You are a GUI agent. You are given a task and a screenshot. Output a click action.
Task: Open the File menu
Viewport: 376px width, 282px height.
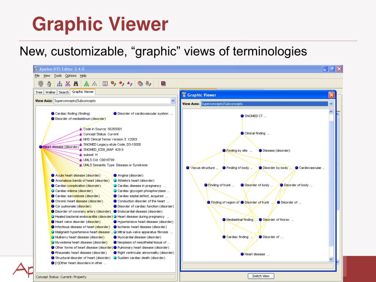(37, 76)
